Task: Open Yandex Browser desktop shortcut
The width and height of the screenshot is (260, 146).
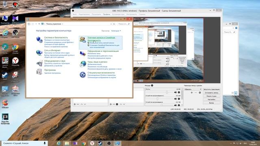Action: 15,62
